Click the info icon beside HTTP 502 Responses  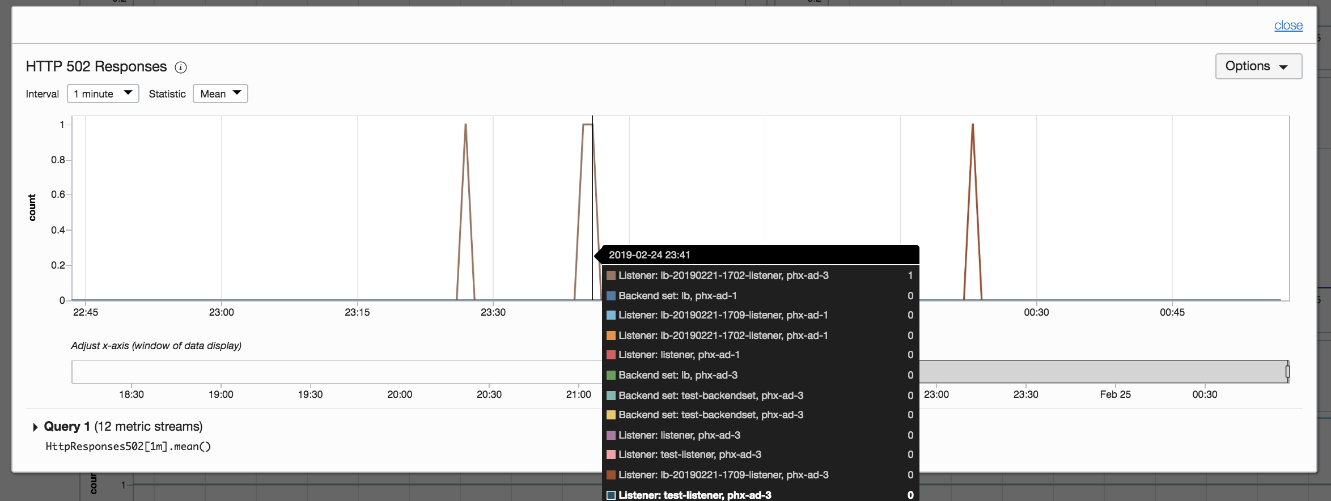(x=181, y=67)
